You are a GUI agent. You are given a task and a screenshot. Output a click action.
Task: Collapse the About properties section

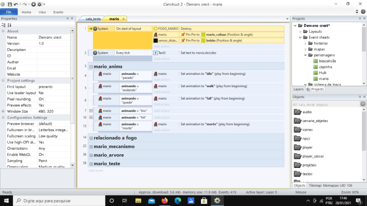pos(3,31)
